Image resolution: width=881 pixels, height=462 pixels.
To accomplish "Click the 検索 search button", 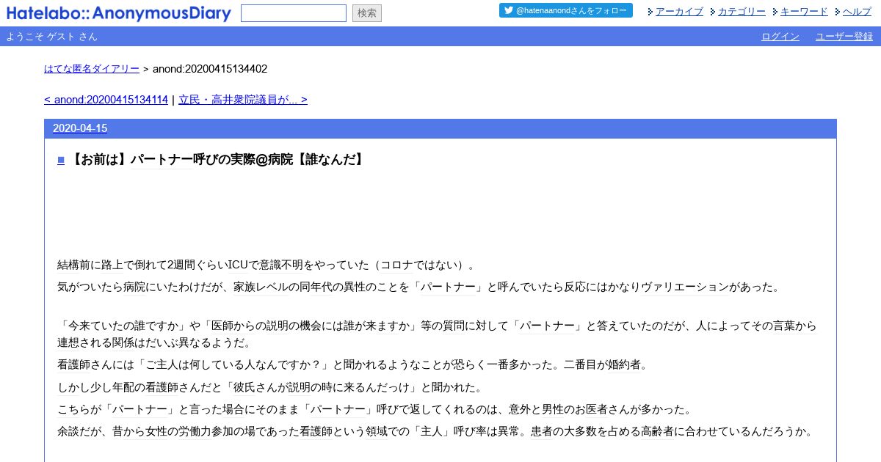I will [x=367, y=13].
